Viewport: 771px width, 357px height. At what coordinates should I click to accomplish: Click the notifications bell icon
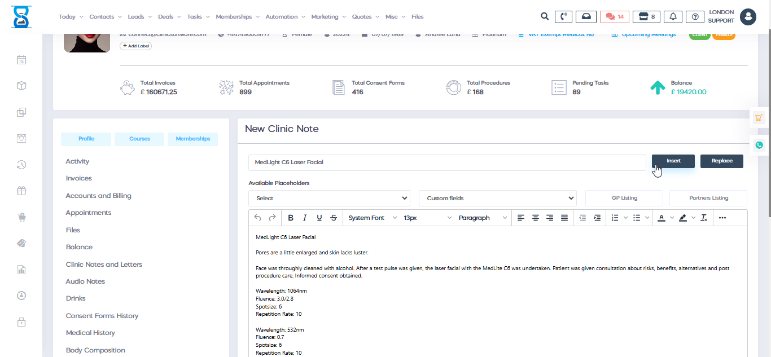coord(673,16)
